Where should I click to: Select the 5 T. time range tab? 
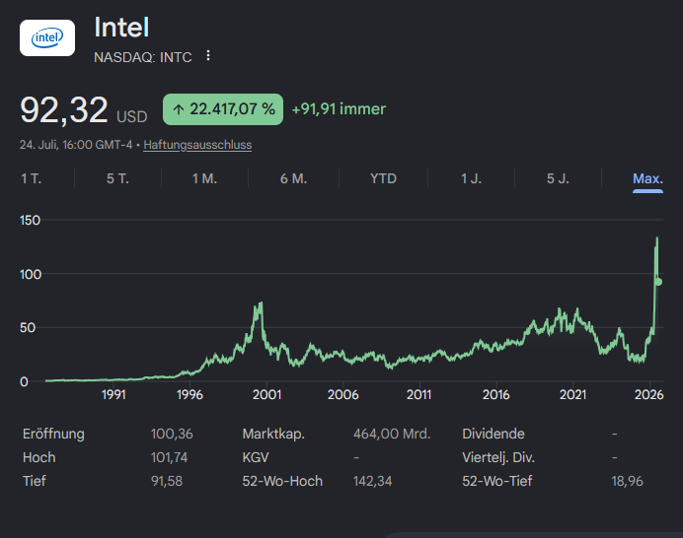(x=117, y=178)
